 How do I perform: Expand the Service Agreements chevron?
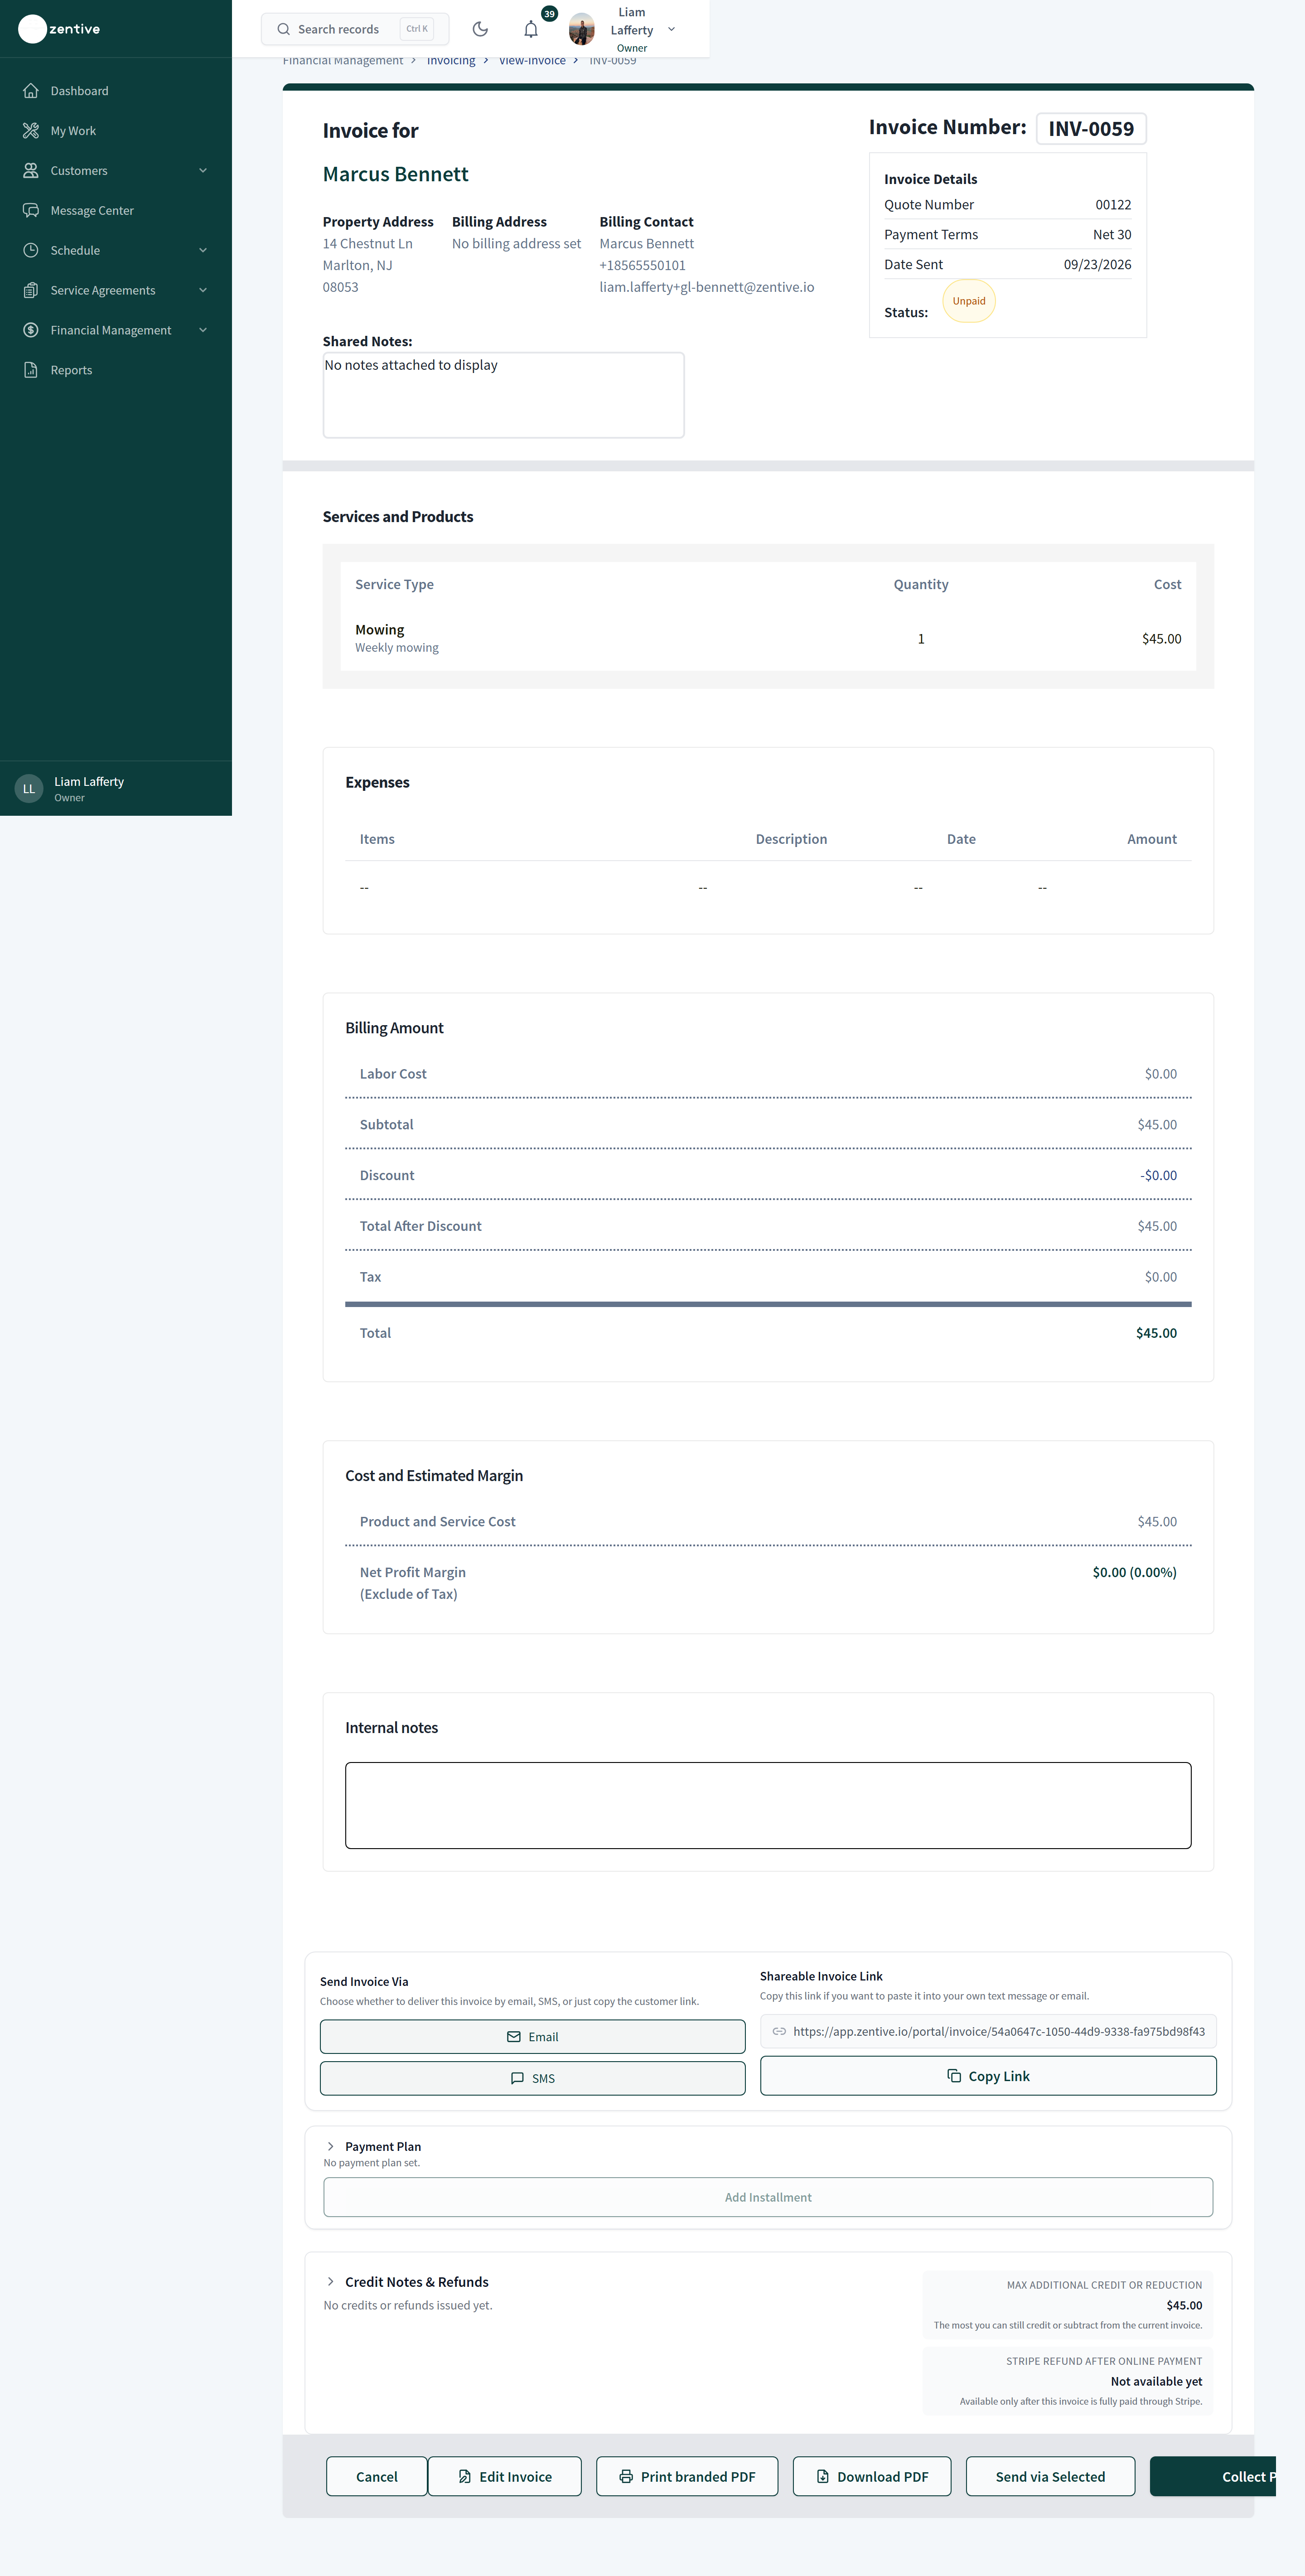coord(203,291)
